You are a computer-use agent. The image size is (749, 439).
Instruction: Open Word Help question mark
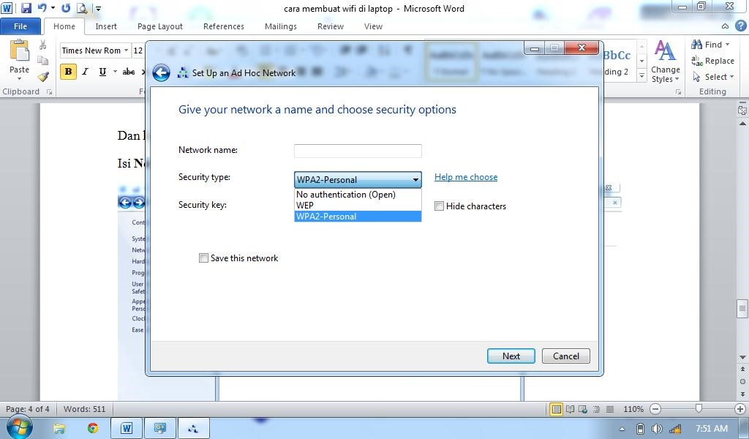click(x=740, y=26)
